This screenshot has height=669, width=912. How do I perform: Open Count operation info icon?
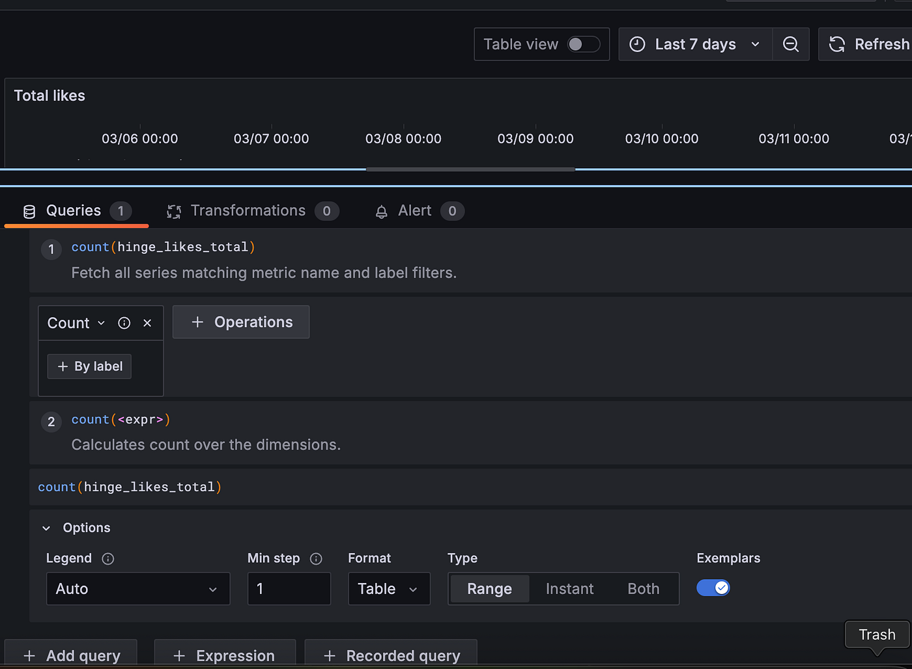click(124, 323)
